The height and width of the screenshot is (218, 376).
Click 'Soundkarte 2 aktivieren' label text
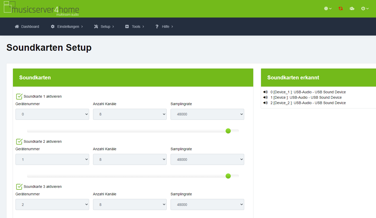[x=43, y=141]
